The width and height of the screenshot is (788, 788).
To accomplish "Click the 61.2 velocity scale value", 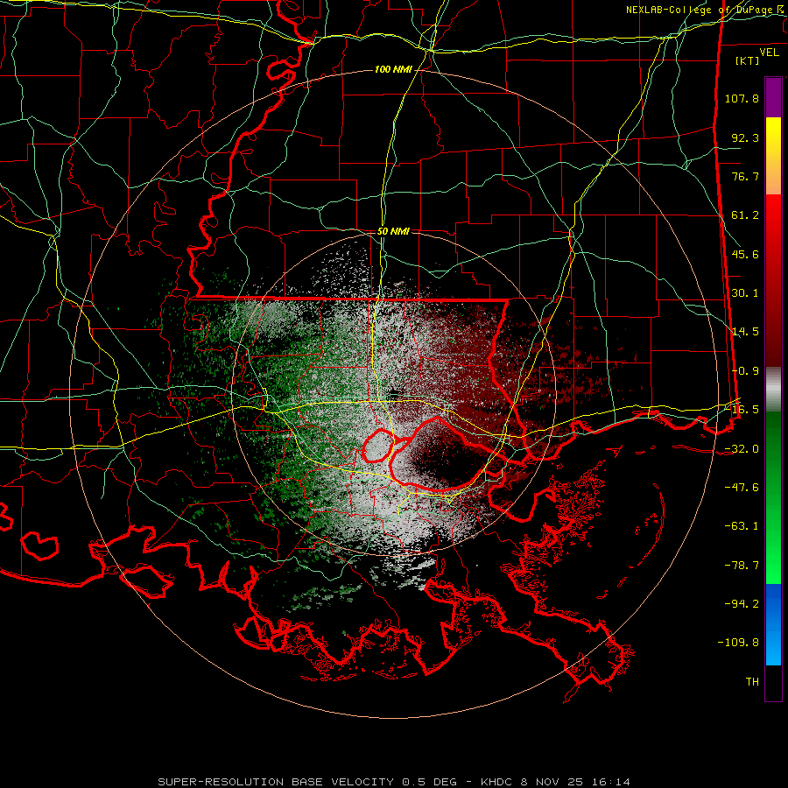I will (x=745, y=215).
